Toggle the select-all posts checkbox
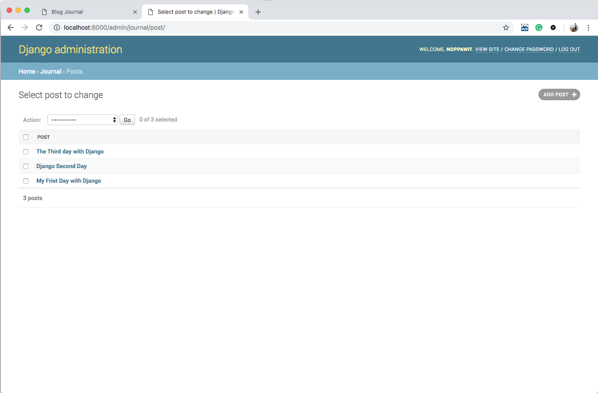Image resolution: width=598 pixels, height=393 pixels. click(x=26, y=137)
